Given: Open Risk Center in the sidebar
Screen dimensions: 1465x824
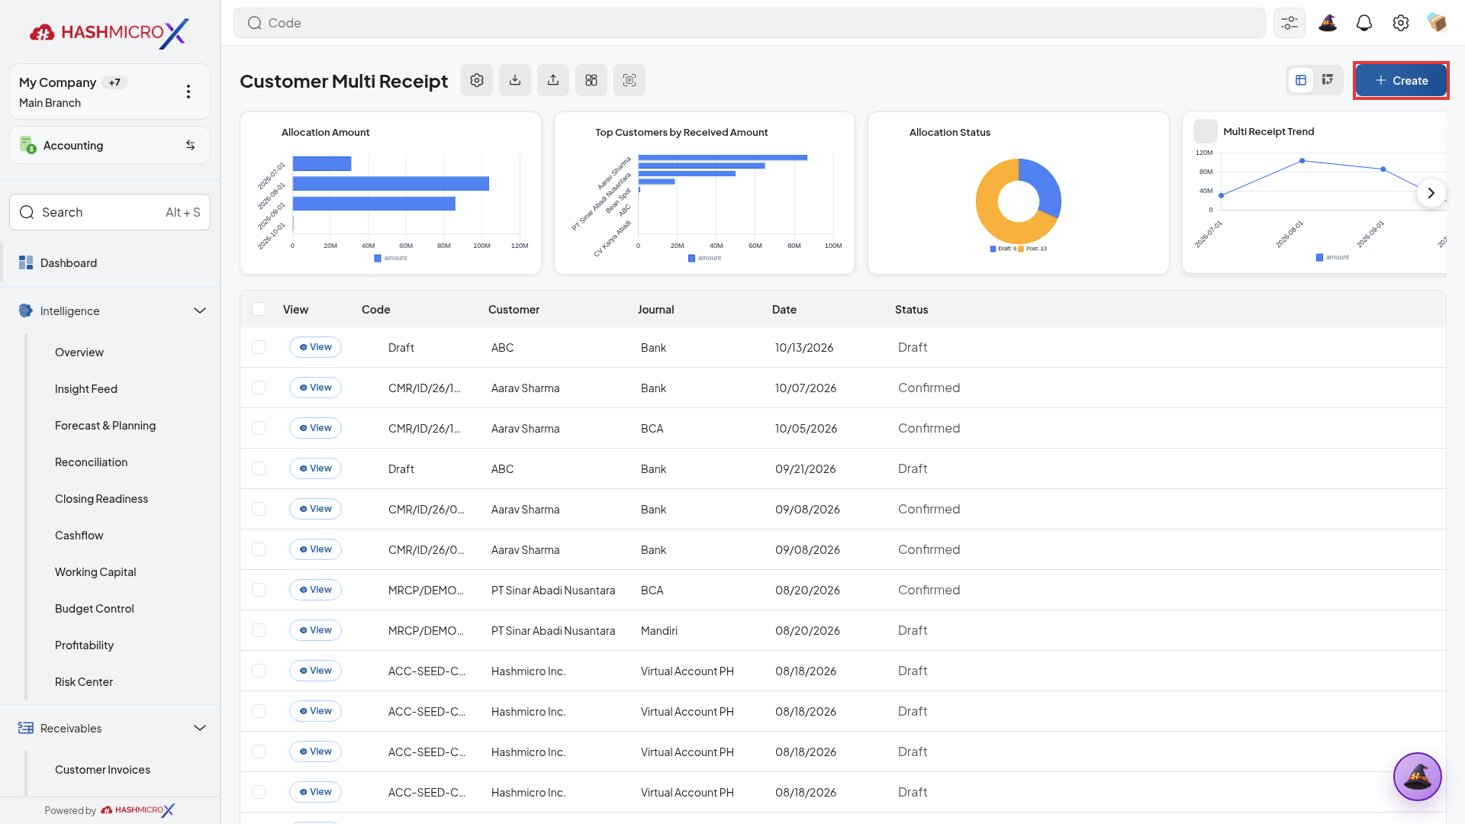Looking at the screenshot, I should point(84,682).
